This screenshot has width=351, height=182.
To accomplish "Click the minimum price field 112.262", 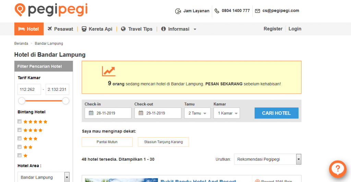I will pos(29,89).
